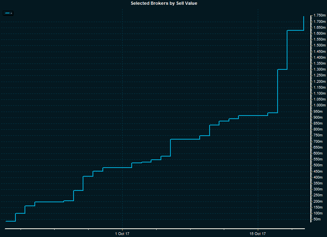This screenshot has height=237, width=327.
Task: Click the flat line segment at 715m
Action: click(185, 139)
